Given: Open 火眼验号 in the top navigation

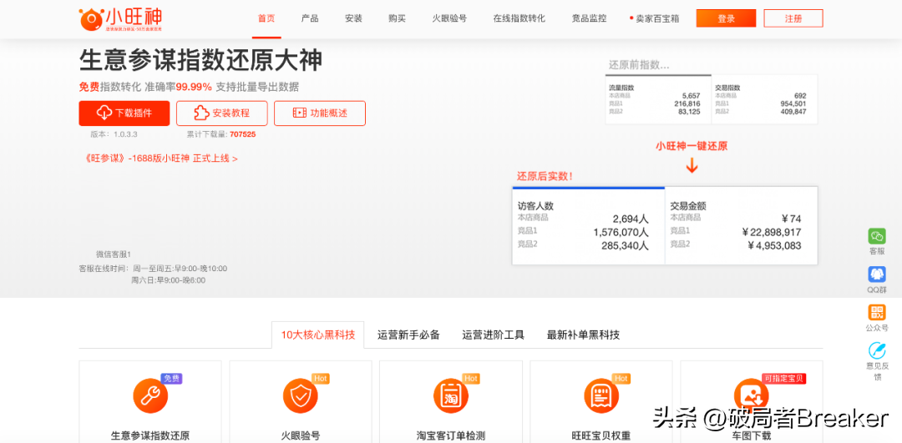Looking at the screenshot, I should click(x=449, y=18).
